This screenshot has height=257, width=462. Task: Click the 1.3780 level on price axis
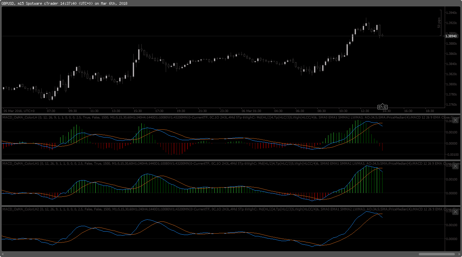point(452,94)
